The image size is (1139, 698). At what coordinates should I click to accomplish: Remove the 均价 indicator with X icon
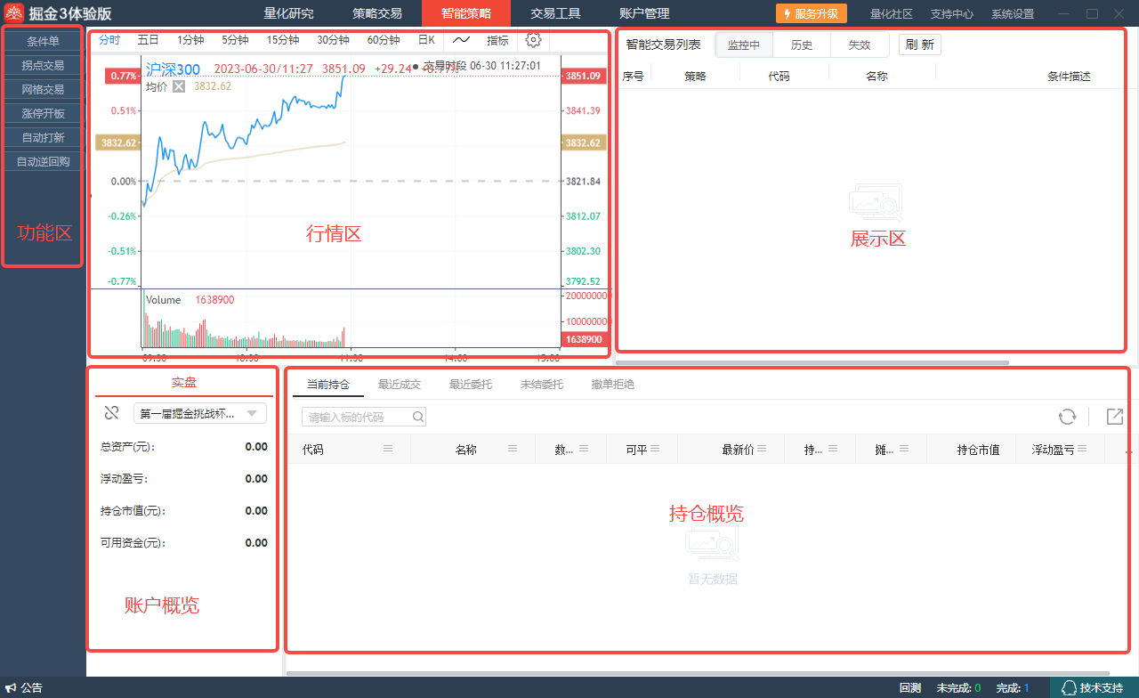pos(179,86)
